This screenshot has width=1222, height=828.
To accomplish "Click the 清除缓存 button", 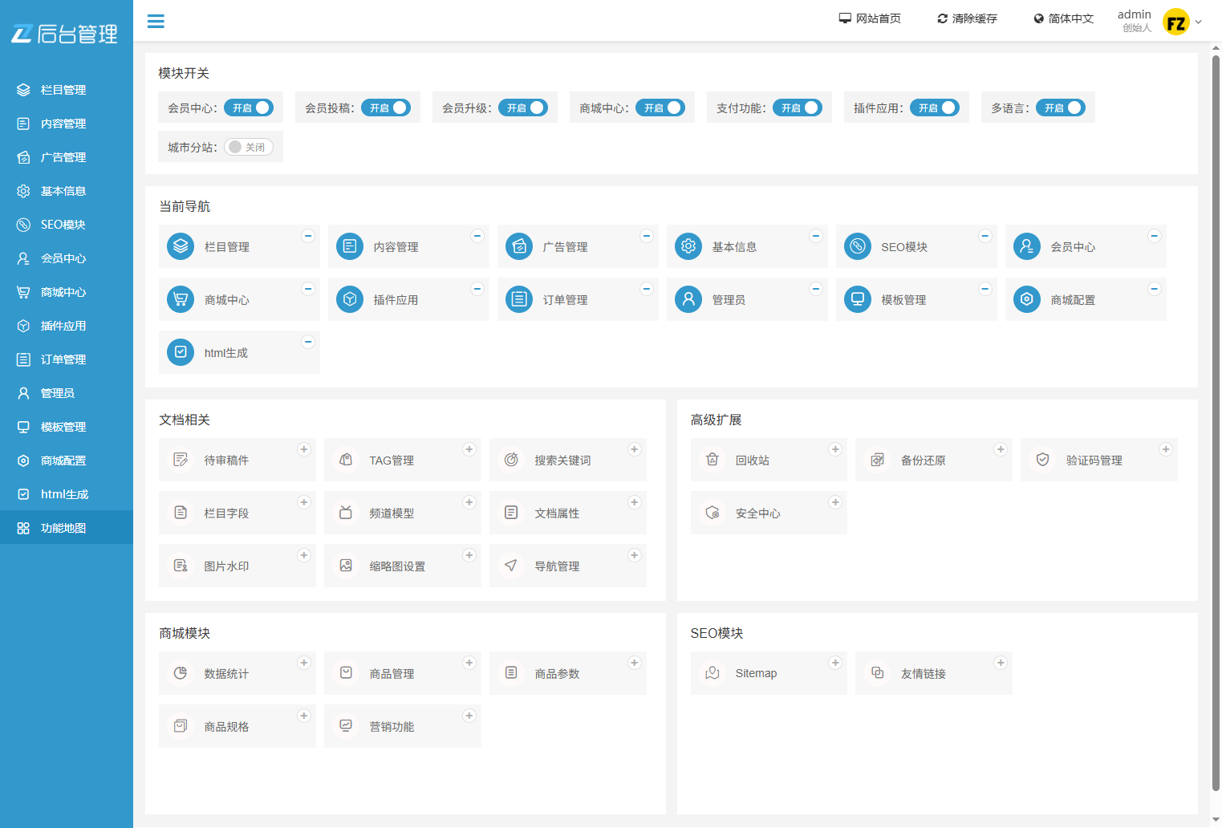I will tap(967, 18).
